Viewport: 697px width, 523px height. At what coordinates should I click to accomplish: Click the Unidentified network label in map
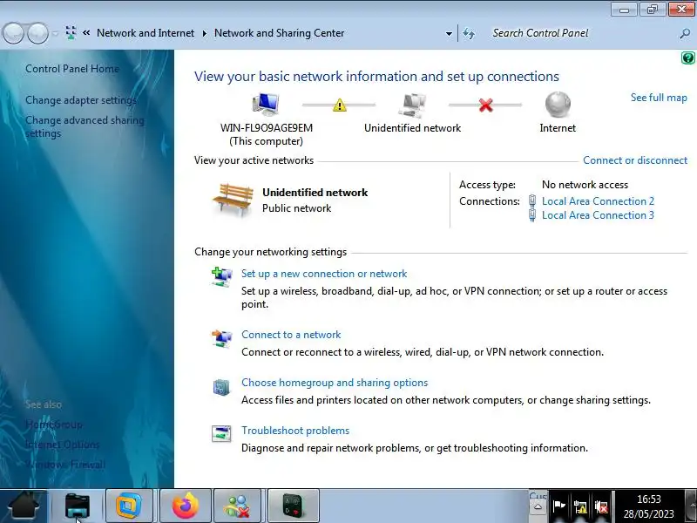point(412,128)
